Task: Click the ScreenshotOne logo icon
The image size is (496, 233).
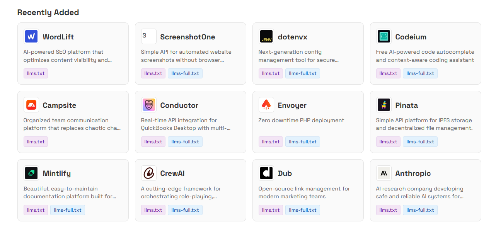Action: tap(148, 37)
